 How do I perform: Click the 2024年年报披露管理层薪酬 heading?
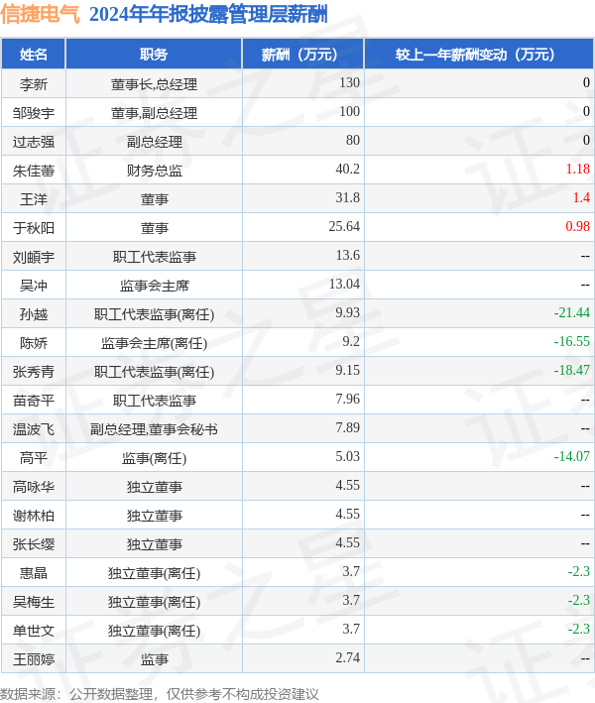[208, 14]
